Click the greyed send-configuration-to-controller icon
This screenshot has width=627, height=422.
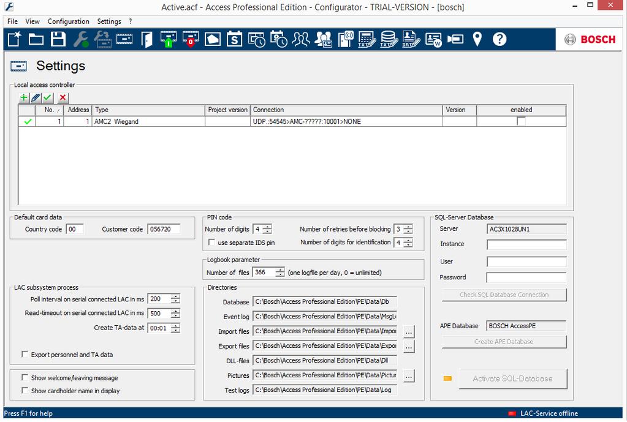click(x=103, y=39)
